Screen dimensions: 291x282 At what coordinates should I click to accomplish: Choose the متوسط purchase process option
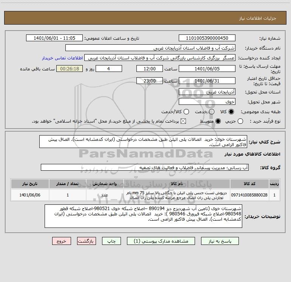point(218,121)
